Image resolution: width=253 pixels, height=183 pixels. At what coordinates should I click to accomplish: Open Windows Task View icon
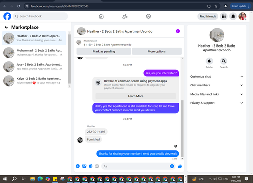point(24,179)
